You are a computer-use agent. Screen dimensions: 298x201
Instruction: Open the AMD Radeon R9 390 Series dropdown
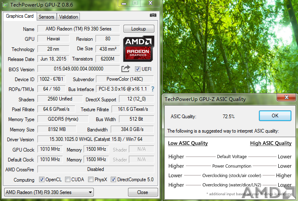pos(49,192)
